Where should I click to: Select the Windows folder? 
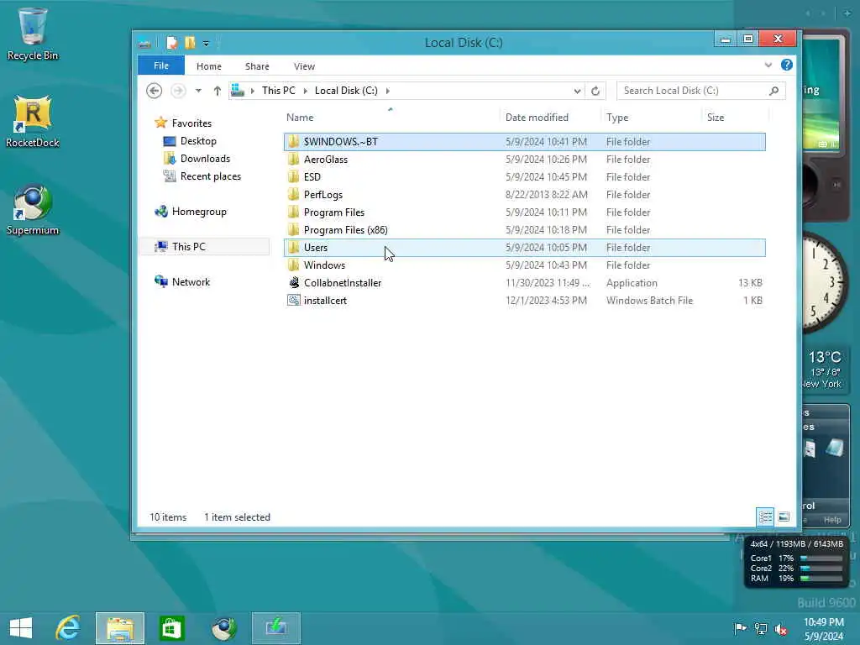524,265
